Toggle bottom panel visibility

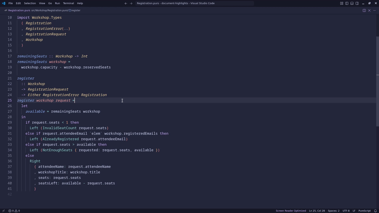click(352, 3)
